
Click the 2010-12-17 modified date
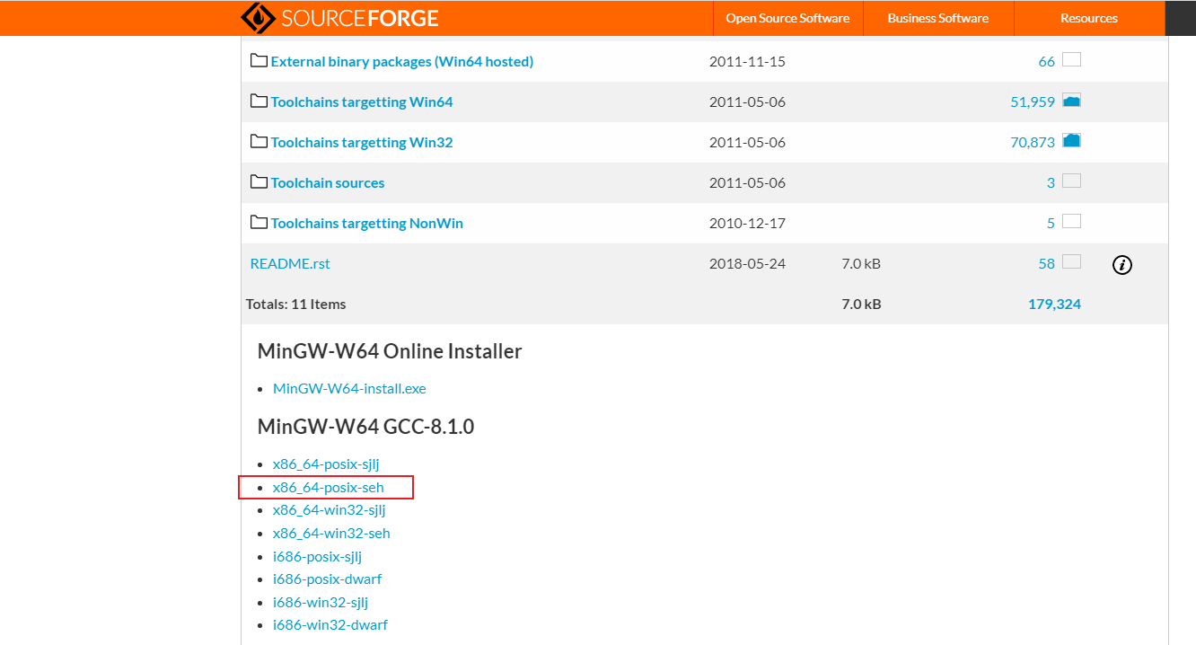point(747,223)
